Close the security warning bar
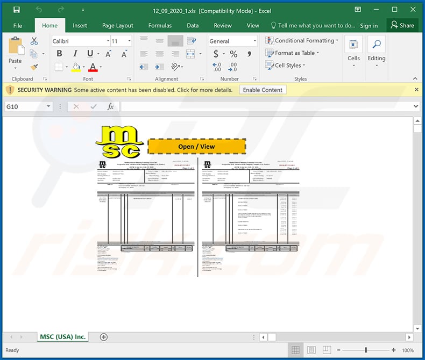This screenshot has width=425, height=360. pos(416,90)
